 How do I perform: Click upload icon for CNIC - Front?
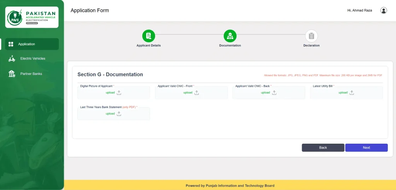click(196, 93)
